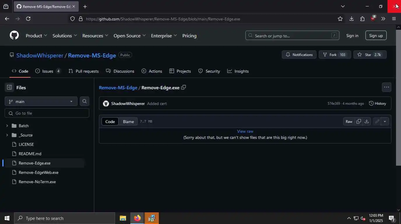The width and height of the screenshot is (401, 224).
Task: Expand the _Source folder
Action: 7,135
